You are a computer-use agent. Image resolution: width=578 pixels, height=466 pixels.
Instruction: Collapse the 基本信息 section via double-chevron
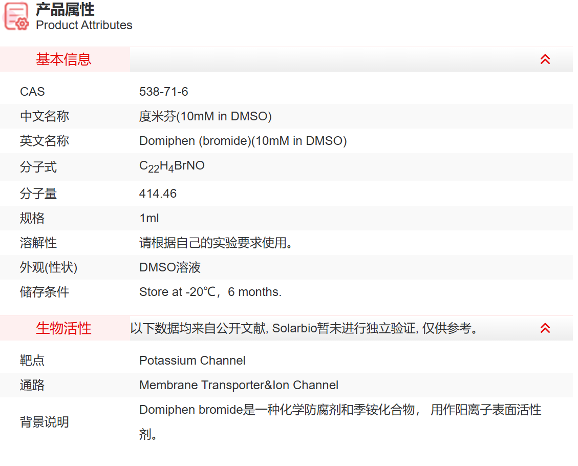click(545, 59)
